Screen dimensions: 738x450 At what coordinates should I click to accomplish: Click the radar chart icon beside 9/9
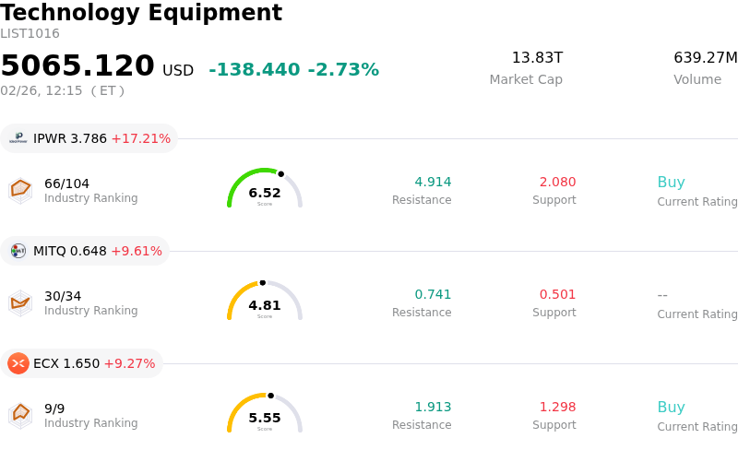coord(20,415)
